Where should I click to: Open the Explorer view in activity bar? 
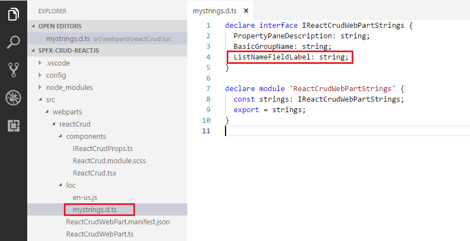point(13,13)
